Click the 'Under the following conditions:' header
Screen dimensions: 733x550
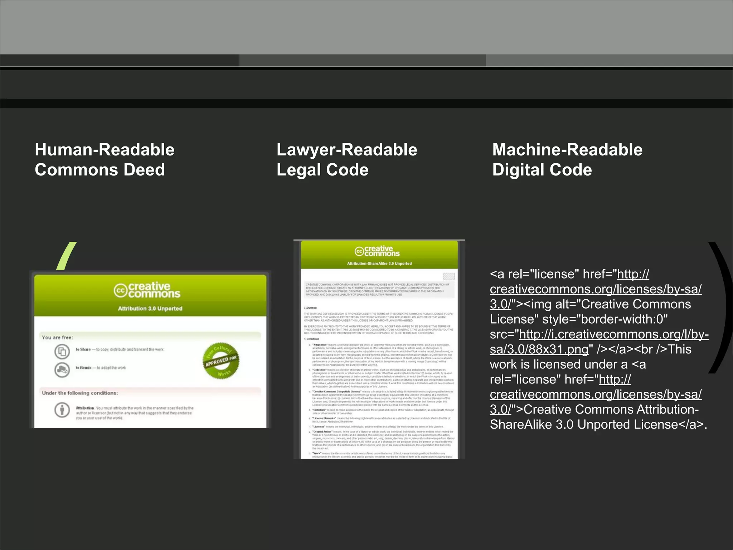(x=79, y=393)
